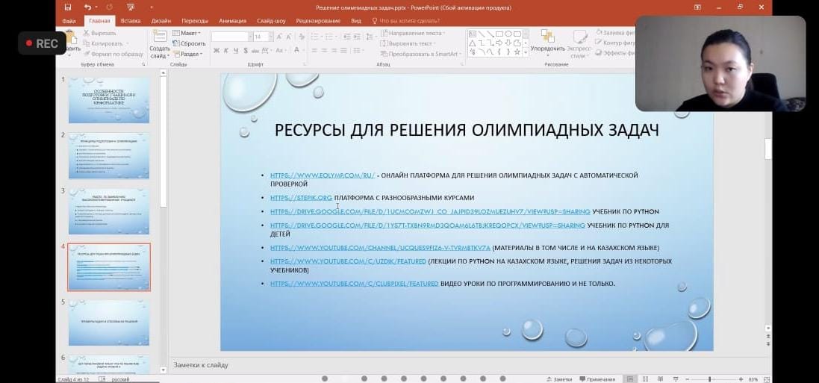Select the right arrow shape in gallery

(499, 43)
